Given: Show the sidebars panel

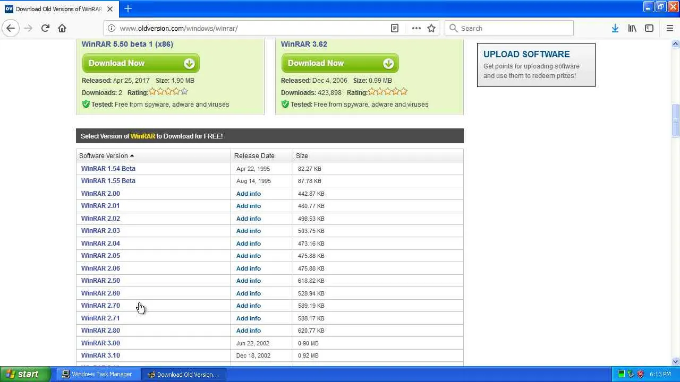Looking at the screenshot, I should tap(649, 28).
